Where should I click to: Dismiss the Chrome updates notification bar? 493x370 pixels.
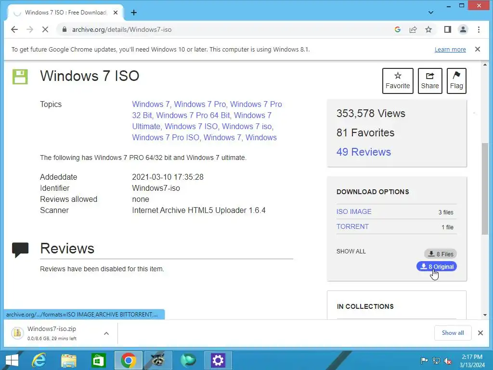tap(477, 50)
